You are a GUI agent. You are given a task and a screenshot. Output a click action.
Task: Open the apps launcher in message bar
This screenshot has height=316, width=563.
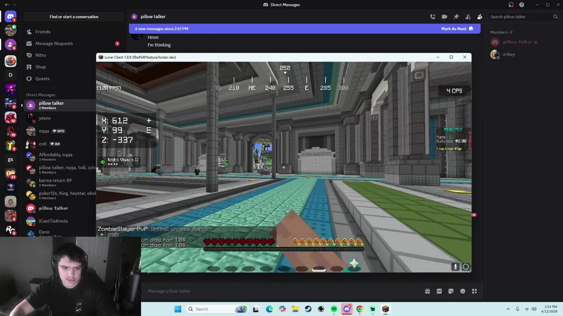474,291
